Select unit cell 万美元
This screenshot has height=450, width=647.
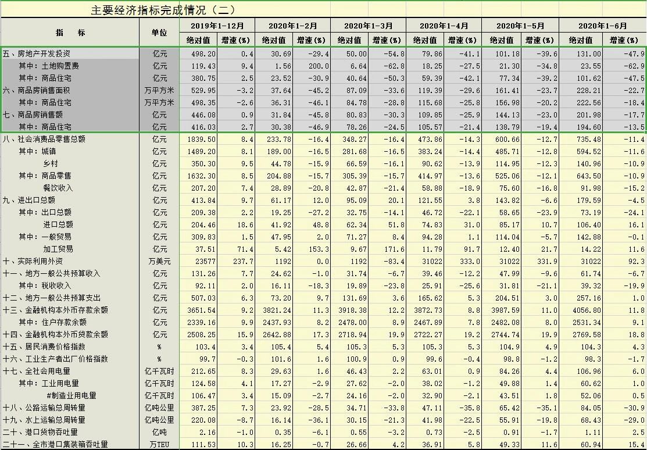[159, 261]
